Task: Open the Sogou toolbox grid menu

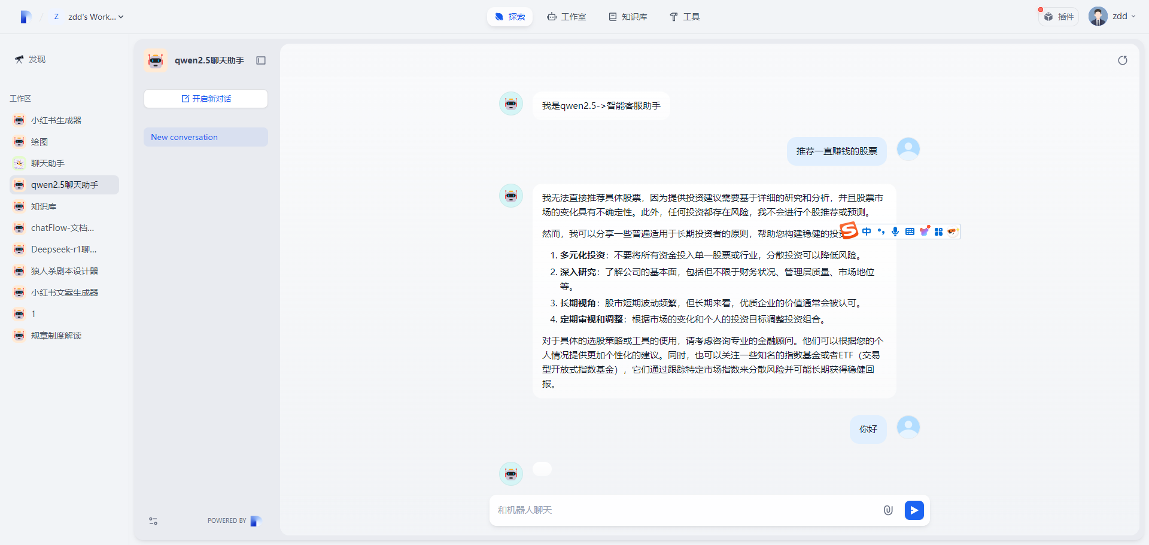Action: (x=938, y=232)
